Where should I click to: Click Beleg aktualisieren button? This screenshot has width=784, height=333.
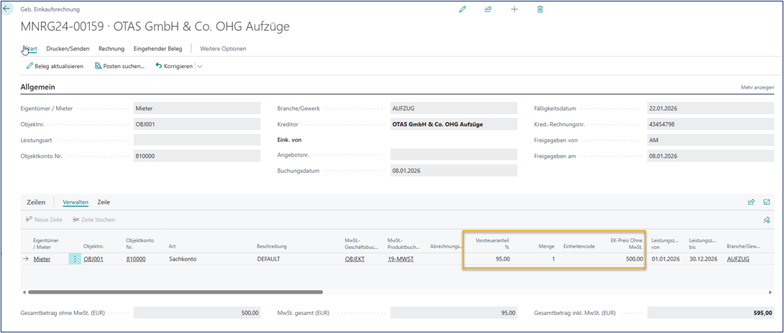55,66
